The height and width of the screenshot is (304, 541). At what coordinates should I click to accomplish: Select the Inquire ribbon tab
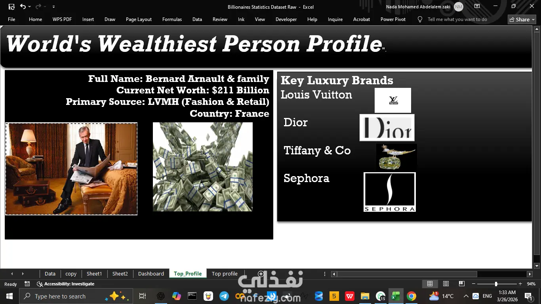click(x=335, y=19)
